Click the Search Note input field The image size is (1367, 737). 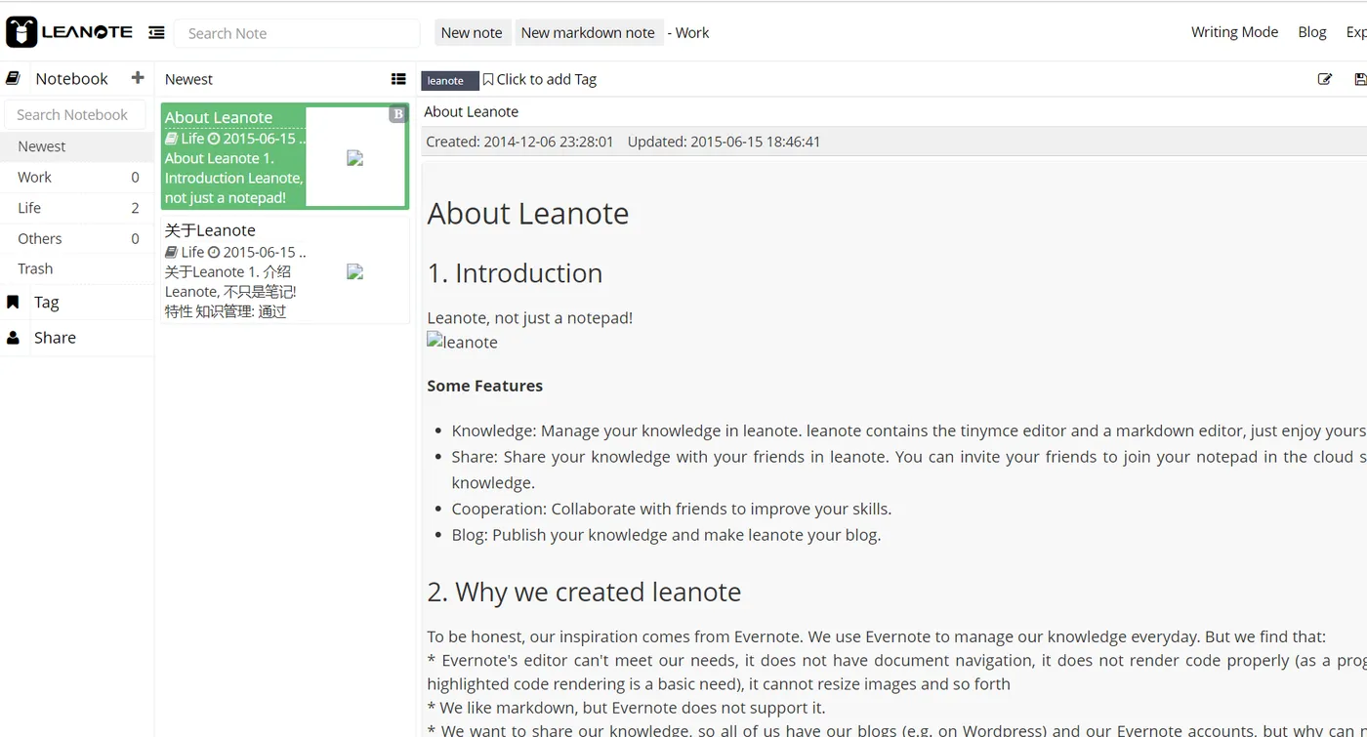[x=297, y=33]
